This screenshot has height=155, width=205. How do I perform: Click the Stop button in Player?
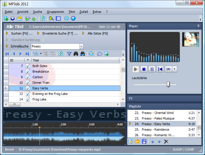144,69
